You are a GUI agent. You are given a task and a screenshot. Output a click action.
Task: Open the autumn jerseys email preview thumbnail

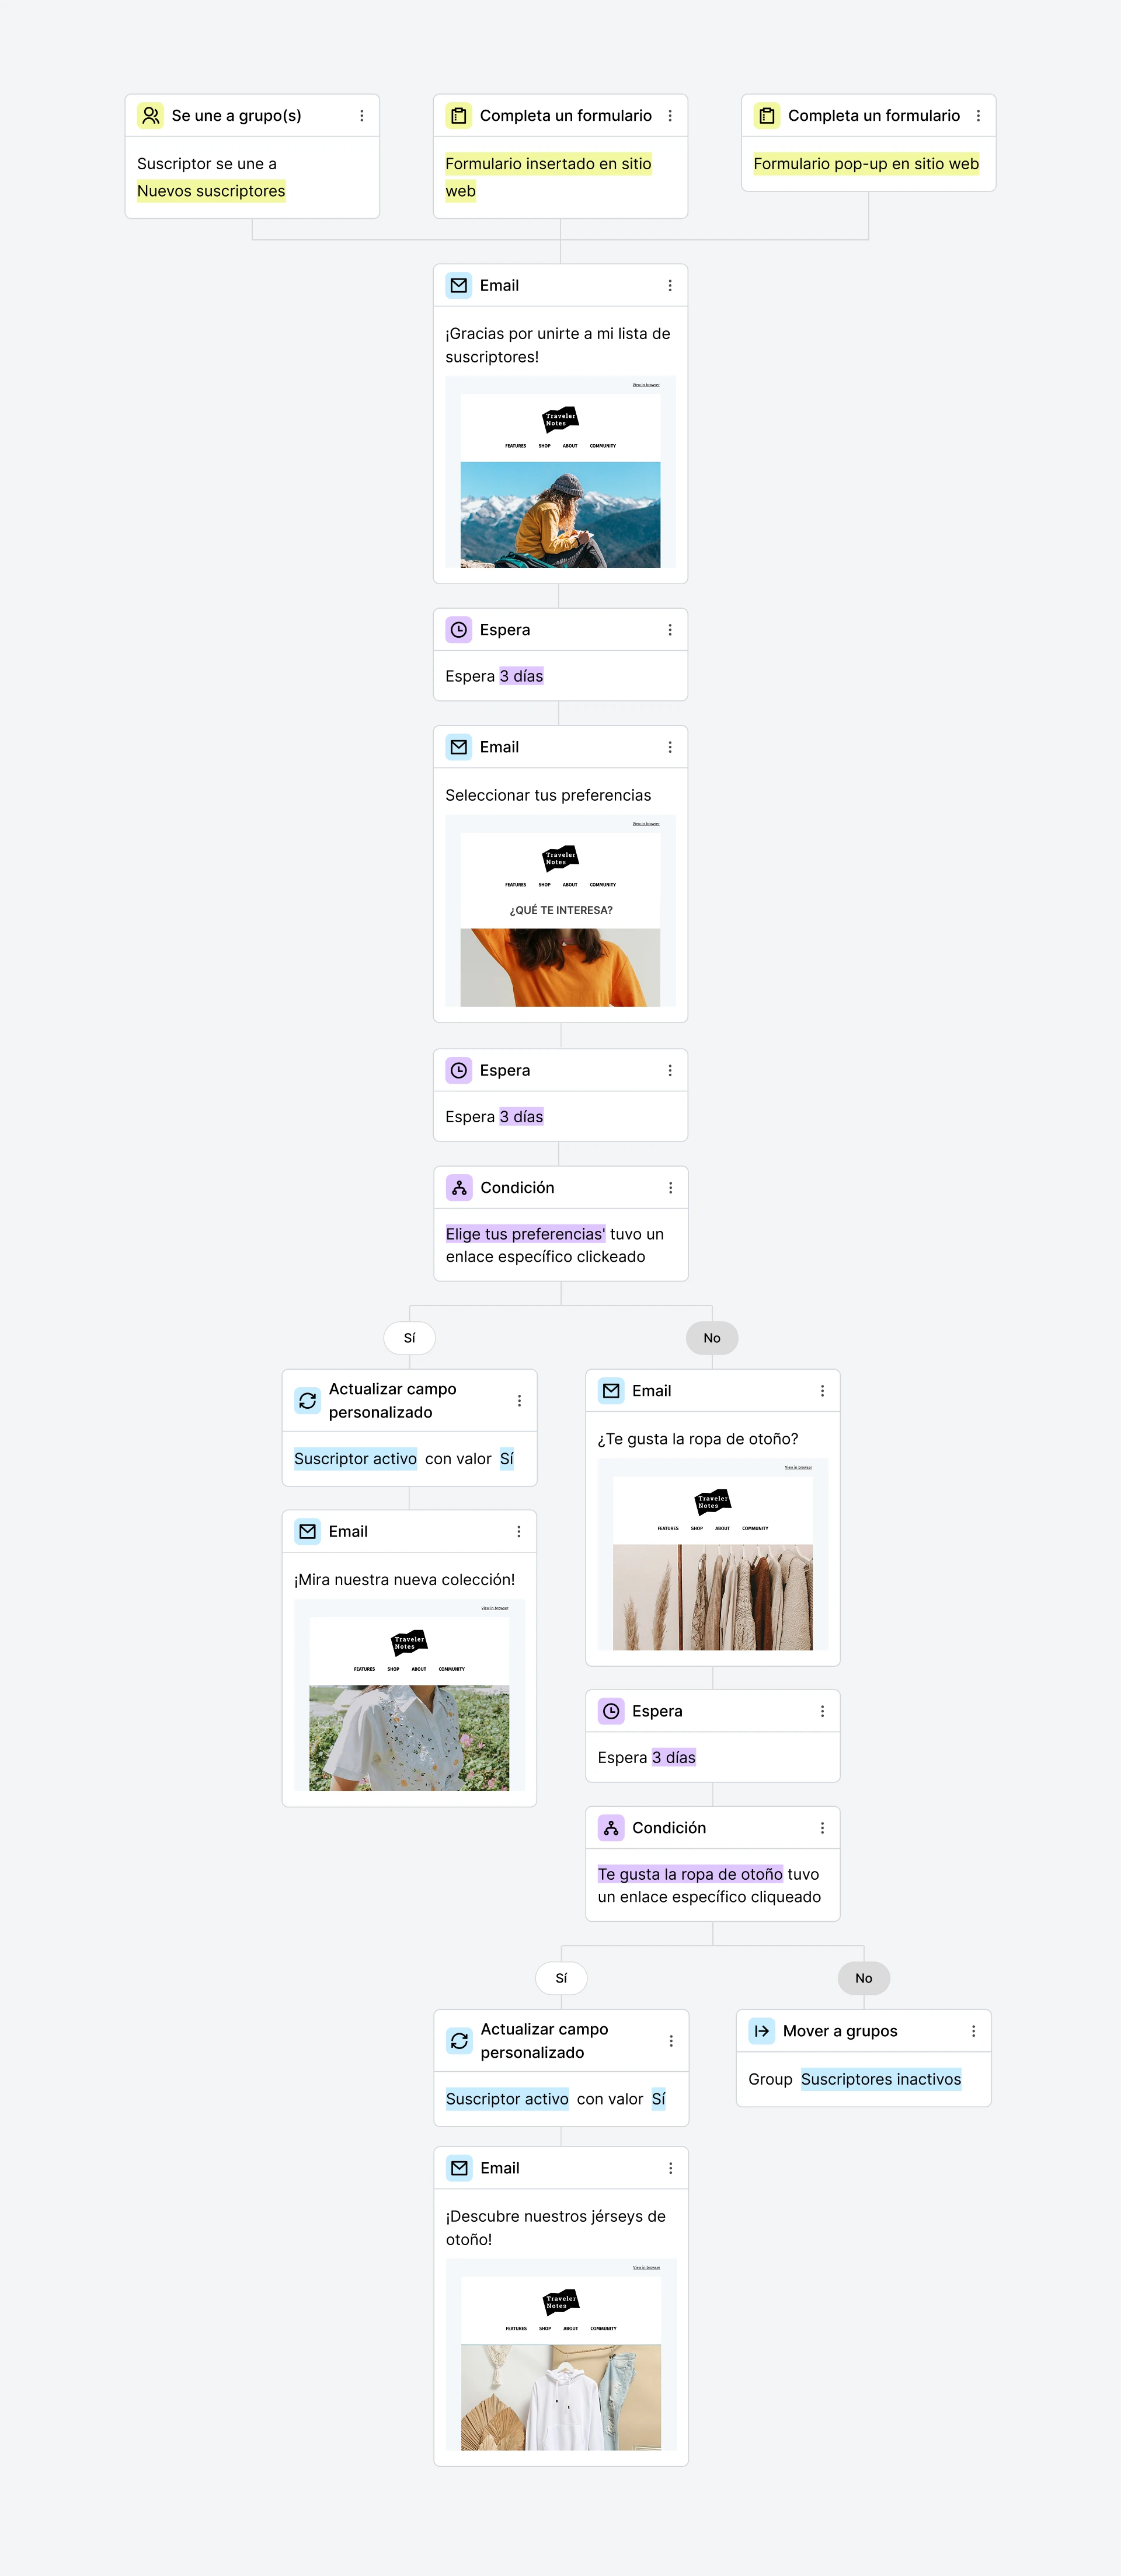coord(561,2355)
